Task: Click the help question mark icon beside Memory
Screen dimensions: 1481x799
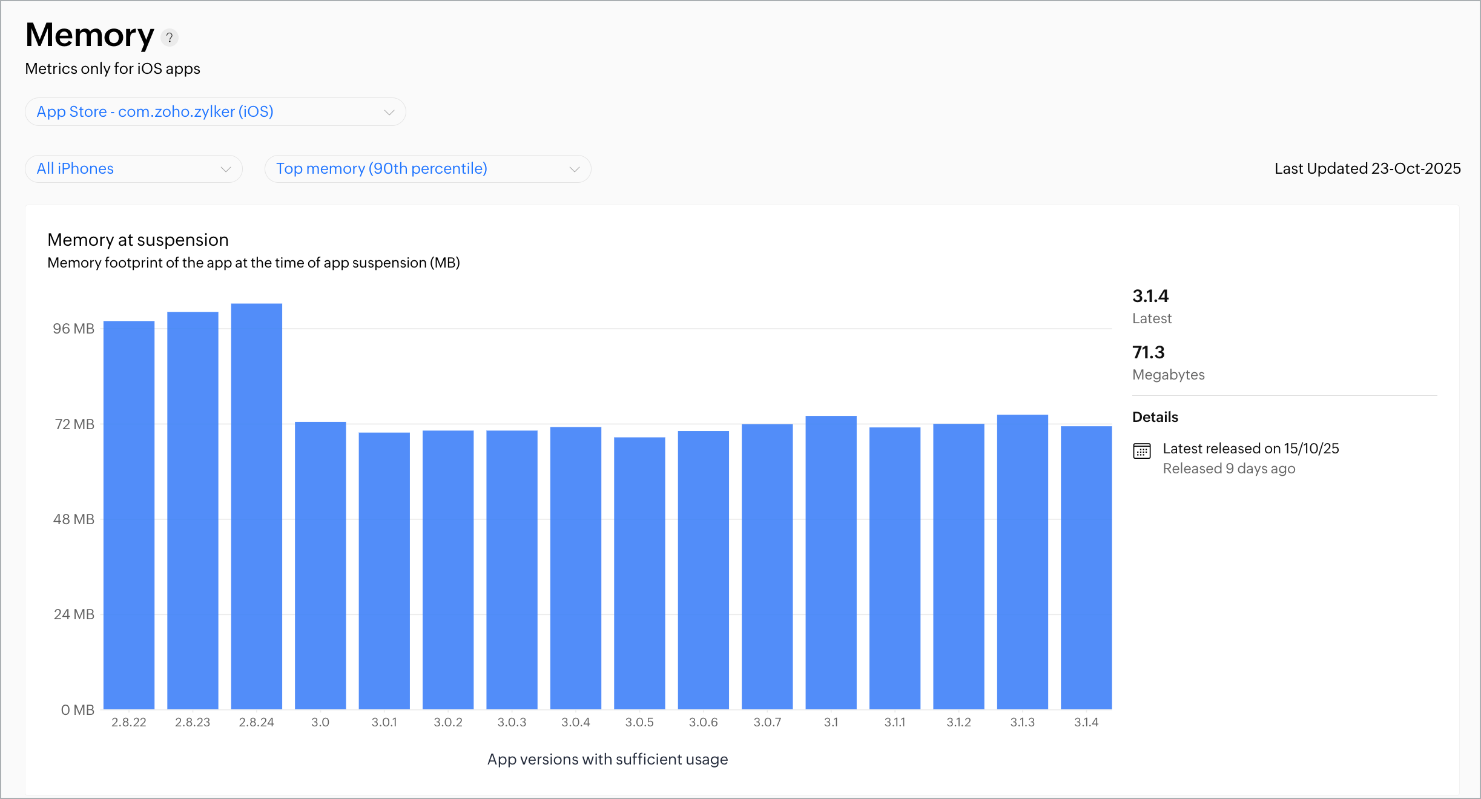Action: 170,38
